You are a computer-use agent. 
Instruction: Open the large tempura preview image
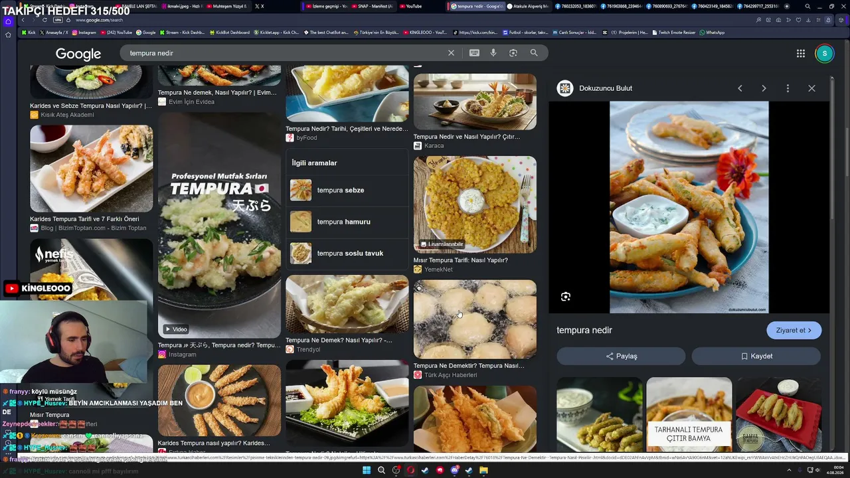pyautogui.click(x=689, y=207)
